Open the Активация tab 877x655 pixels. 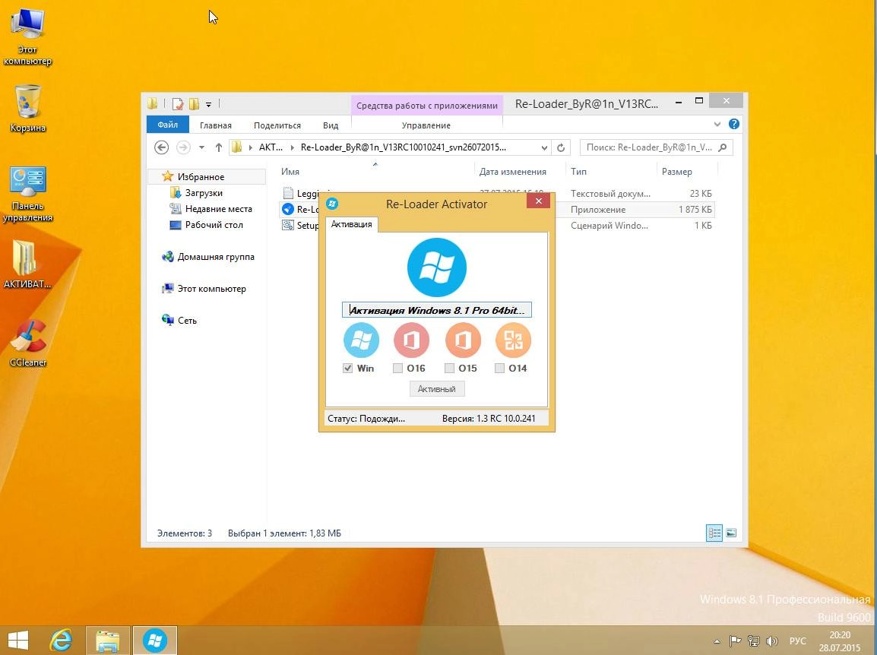pos(351,224)
